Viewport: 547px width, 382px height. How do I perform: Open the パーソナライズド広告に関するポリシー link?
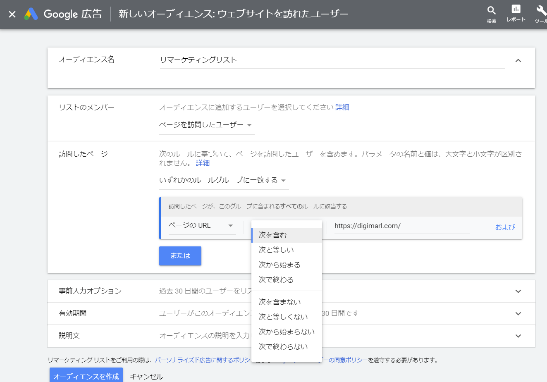point(203,361)
